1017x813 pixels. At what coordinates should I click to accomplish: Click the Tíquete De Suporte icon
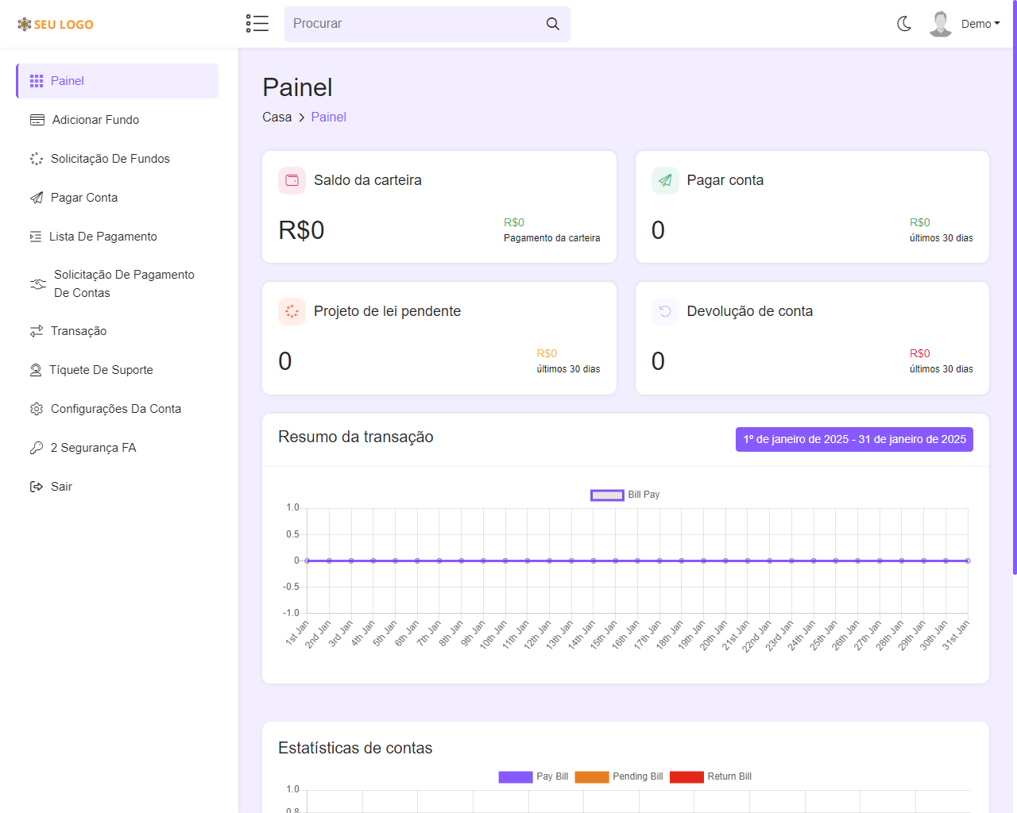36,370
